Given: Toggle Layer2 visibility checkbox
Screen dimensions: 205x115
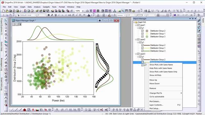Looking at the screenshot, I should [138, 39].
